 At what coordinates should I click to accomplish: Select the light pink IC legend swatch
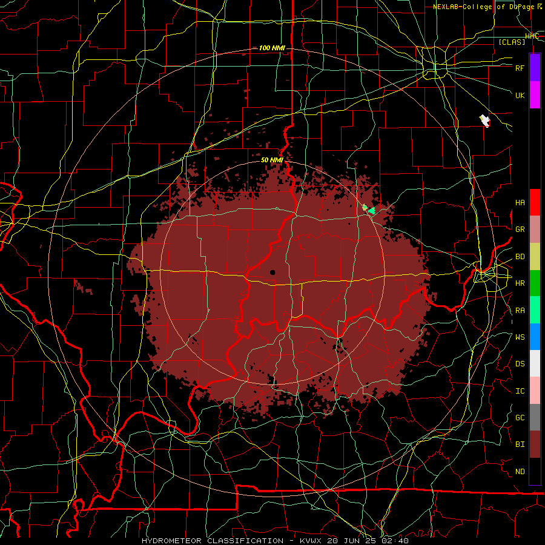coord(535,391)
